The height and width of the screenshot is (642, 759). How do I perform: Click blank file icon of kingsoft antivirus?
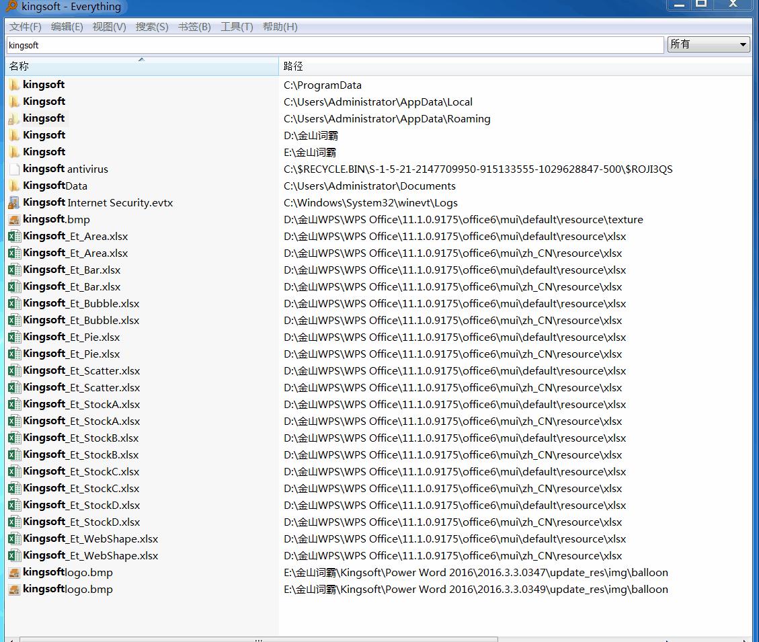[x=15, y=169]
